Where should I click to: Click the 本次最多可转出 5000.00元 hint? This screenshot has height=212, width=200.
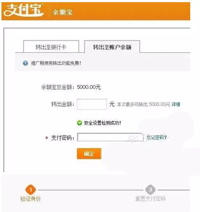(x=143, y=104)
